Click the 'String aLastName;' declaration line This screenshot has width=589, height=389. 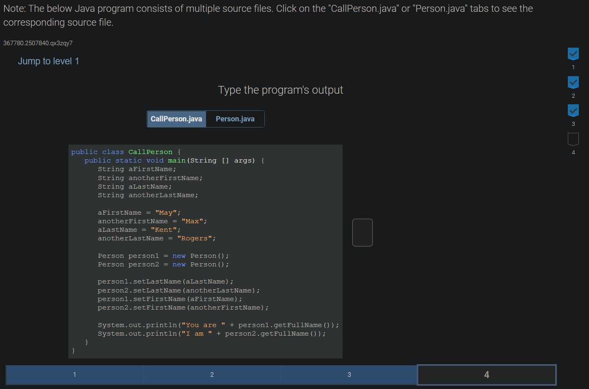(135, 187)
